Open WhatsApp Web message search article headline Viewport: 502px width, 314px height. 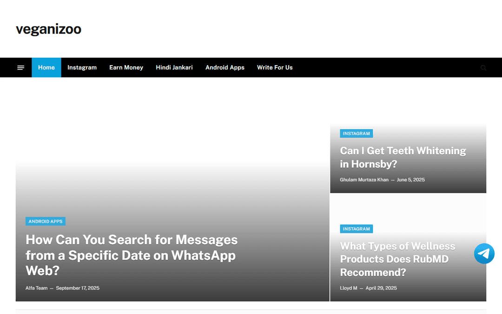132,255
